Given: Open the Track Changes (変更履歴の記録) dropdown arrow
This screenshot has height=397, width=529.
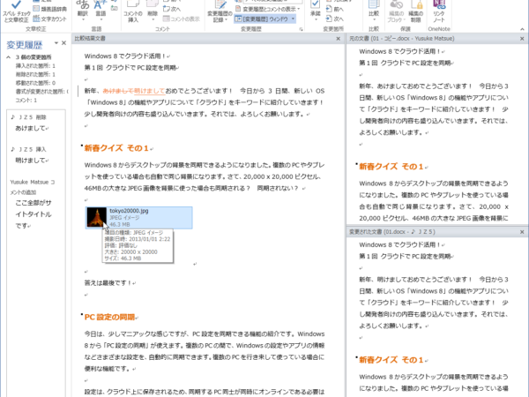Looking at the screenshot, I should tap(226, 20).
